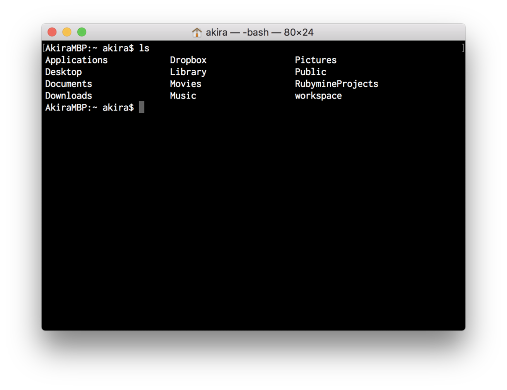The image size is (507, 390).
Task: Select the 'Library' directory name
Action: pyautogui.click(x=188, y=72)
